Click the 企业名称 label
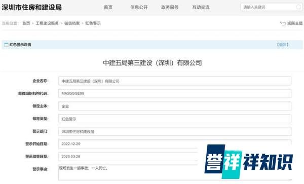Viewport: 304px width, 184px height. click(x=41, y=81)
